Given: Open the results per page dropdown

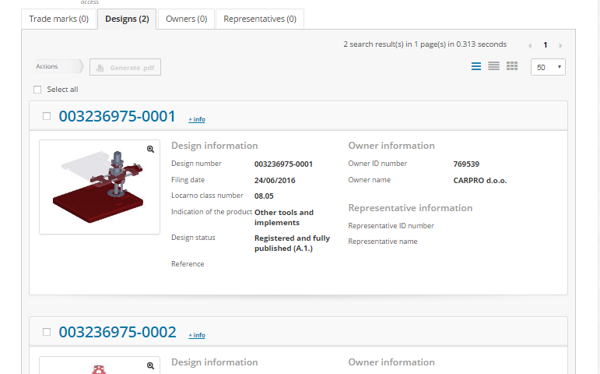Looking at the screenshot, I should (x=548, y=68).
